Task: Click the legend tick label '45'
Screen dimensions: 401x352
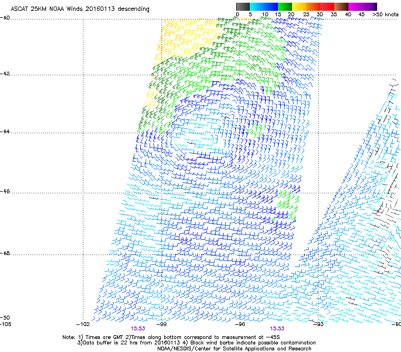Action: [361, 15]
